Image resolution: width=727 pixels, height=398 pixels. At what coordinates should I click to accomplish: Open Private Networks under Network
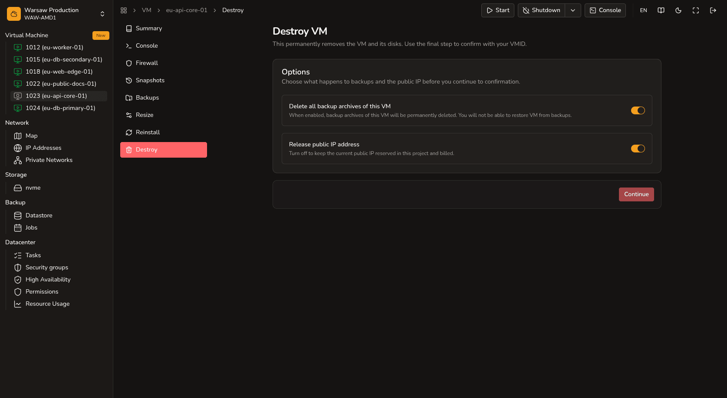click(59, 160)
